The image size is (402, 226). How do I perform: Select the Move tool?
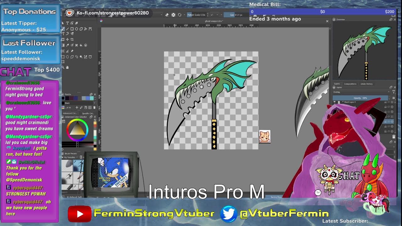click(67, 39)
